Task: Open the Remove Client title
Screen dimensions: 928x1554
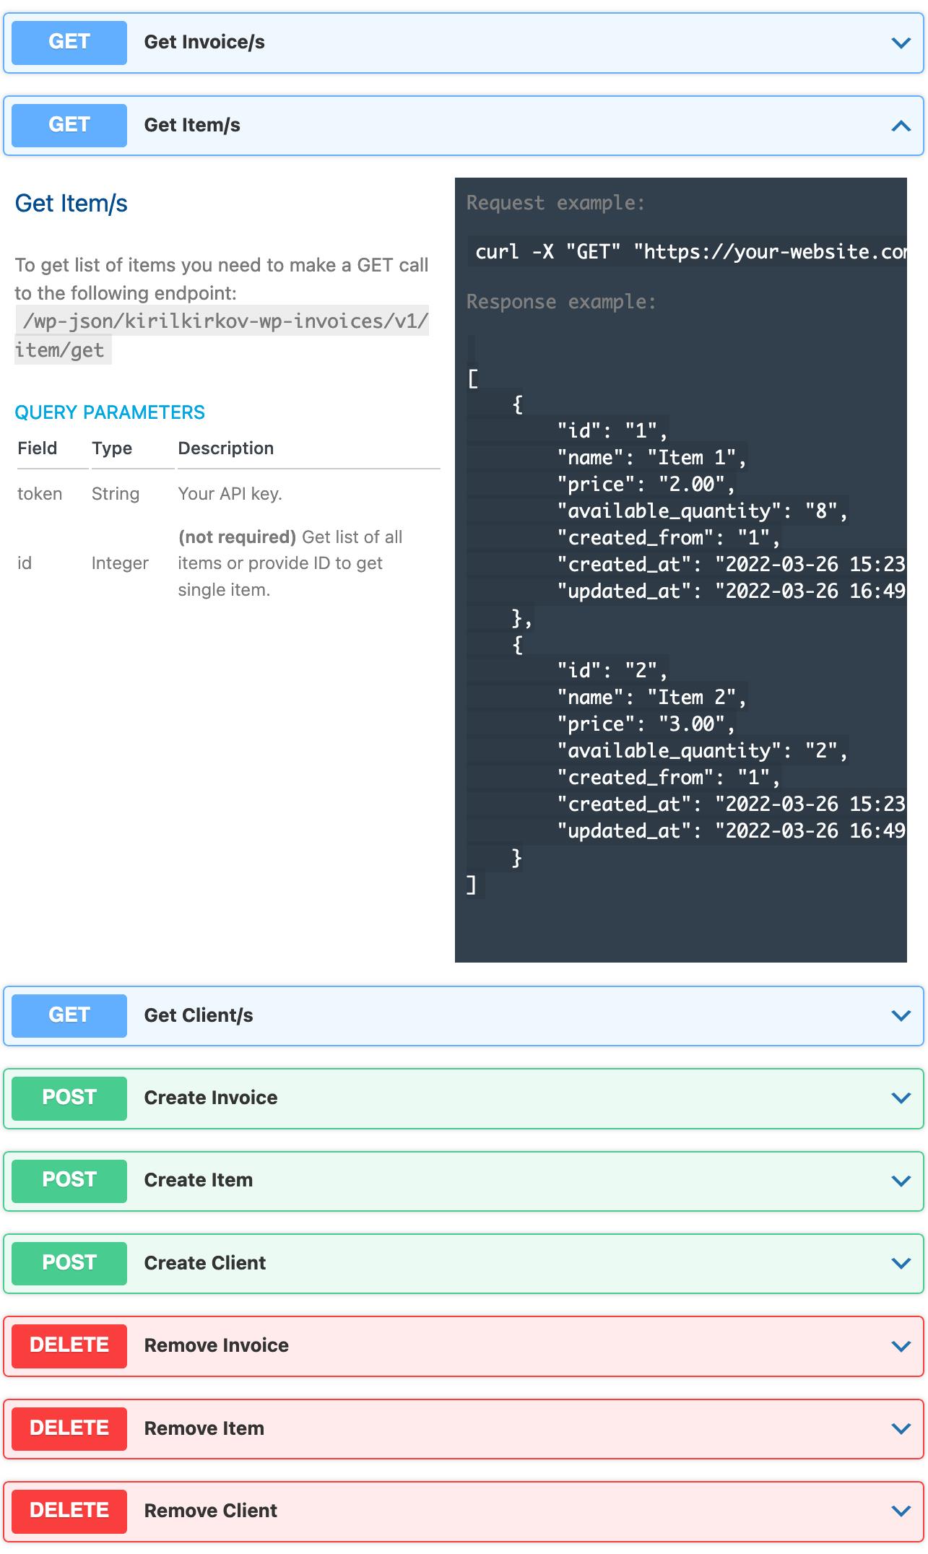Action: (x=211, y=1511)
